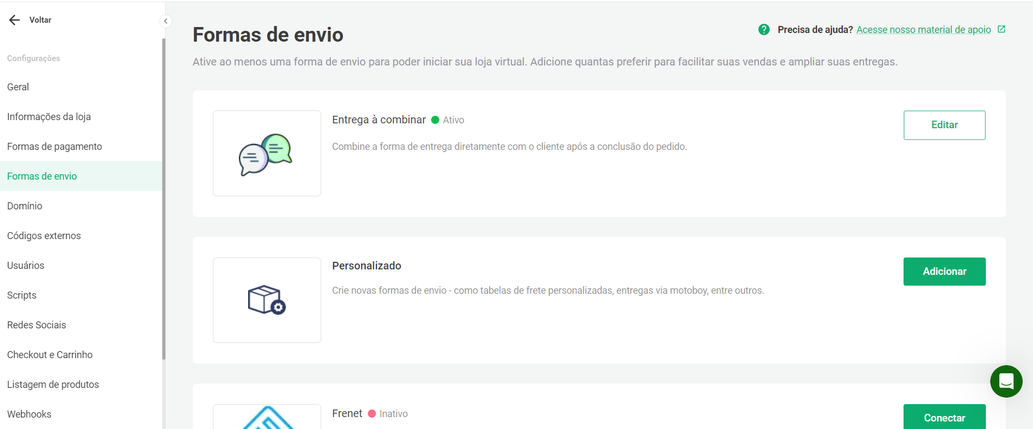Click the red Inativo status dot
This screenshot has width=1033, height=429.
click(x=372, y=414)
